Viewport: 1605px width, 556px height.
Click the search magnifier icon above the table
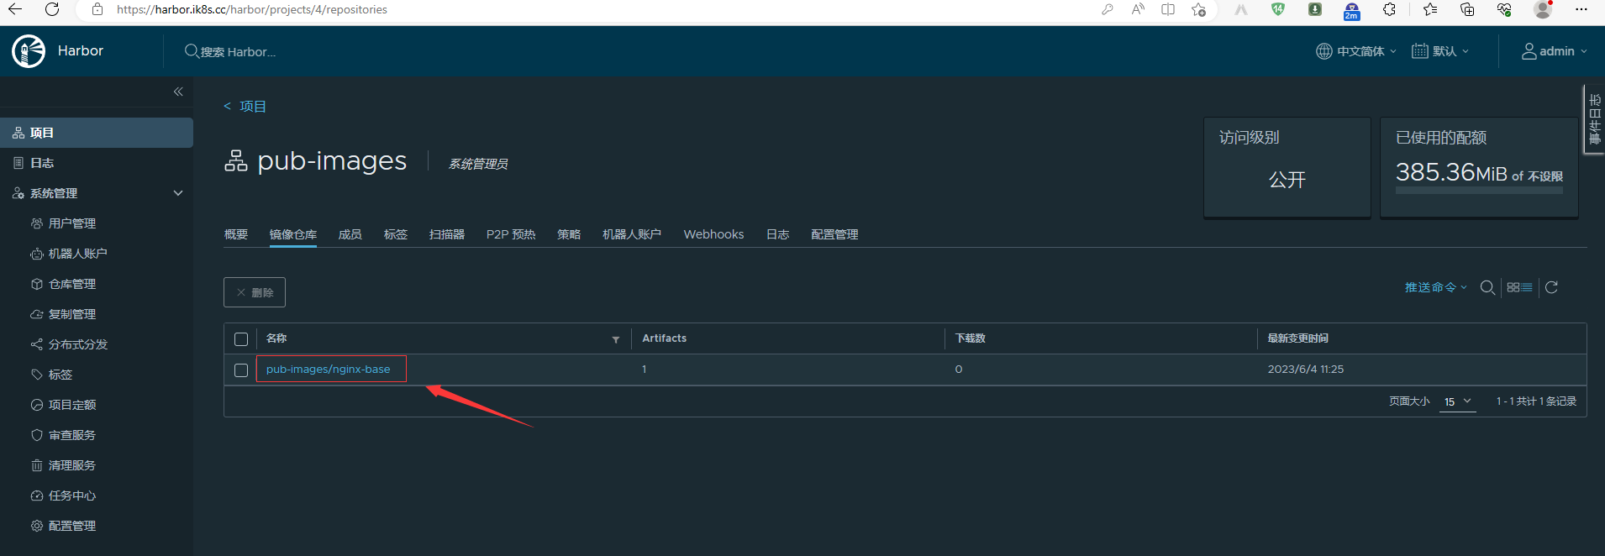click(1487, 288)
